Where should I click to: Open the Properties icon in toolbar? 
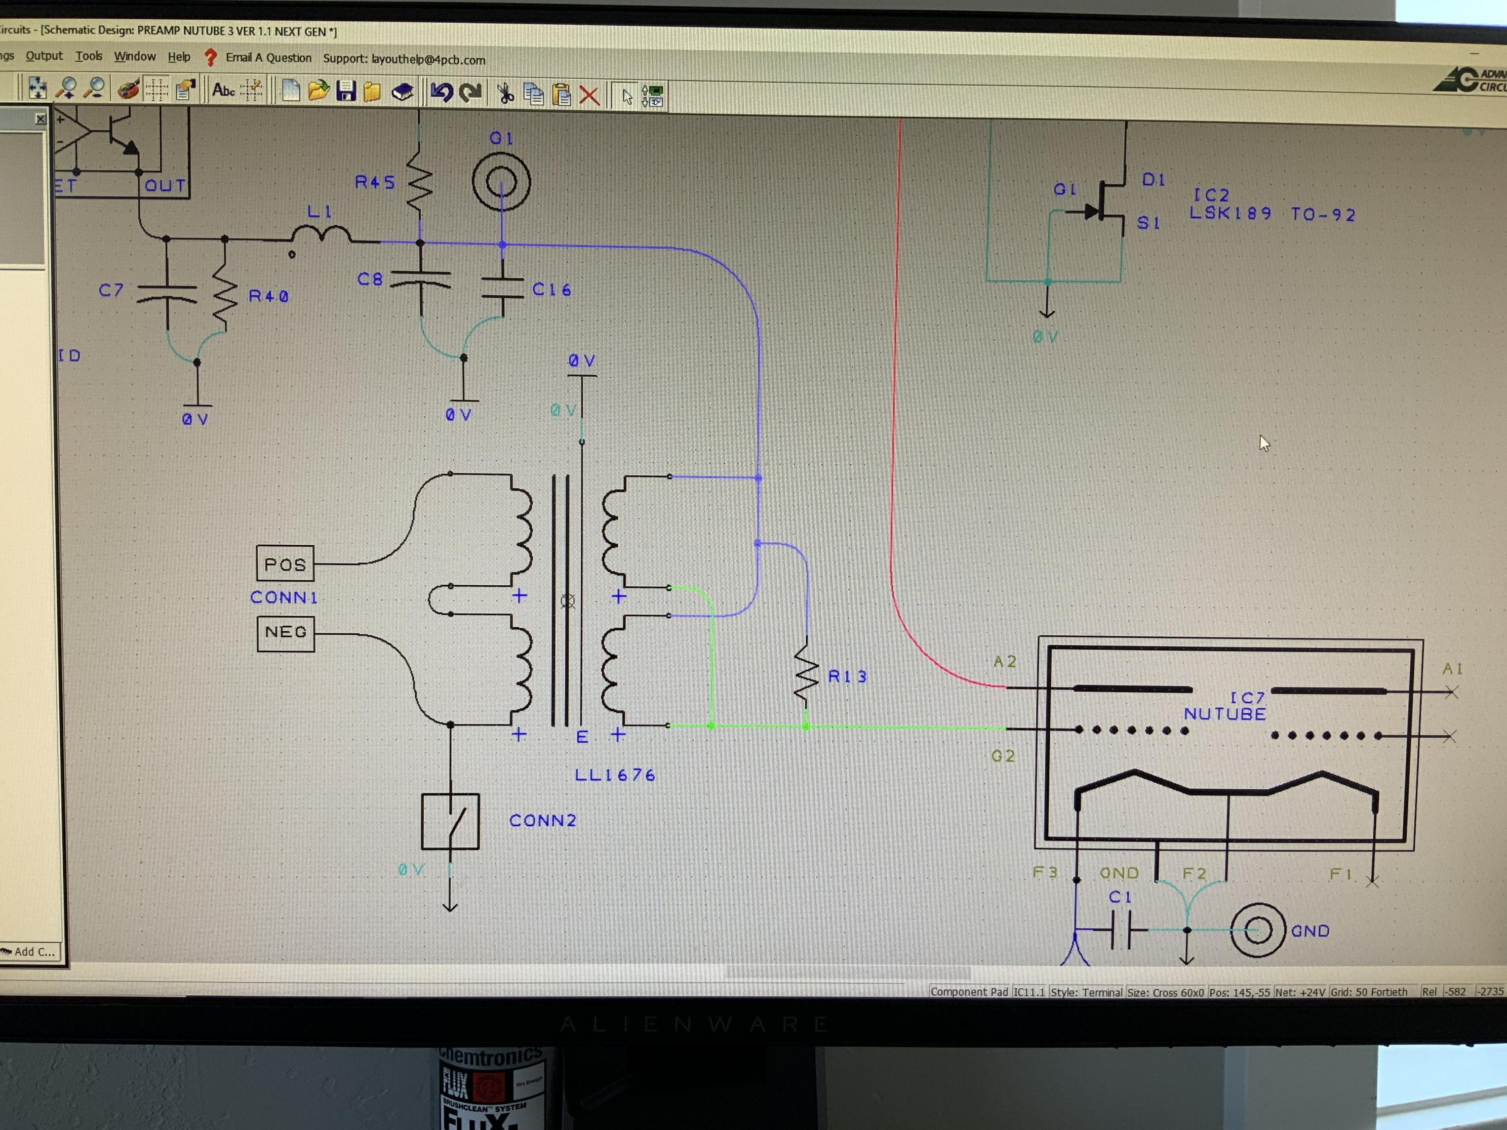tap(185, 90)
